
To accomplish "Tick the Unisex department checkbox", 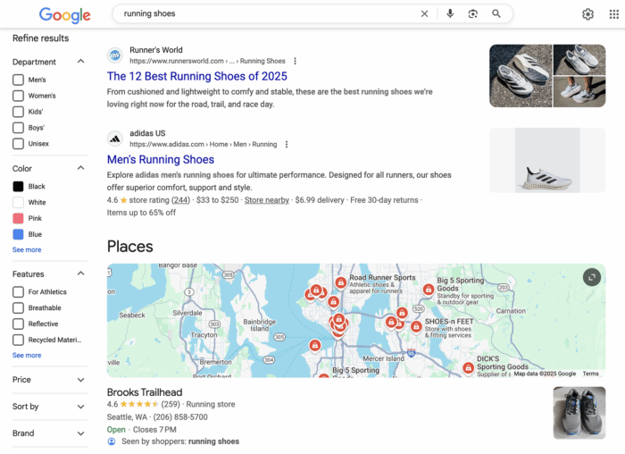I will [18, 144].
